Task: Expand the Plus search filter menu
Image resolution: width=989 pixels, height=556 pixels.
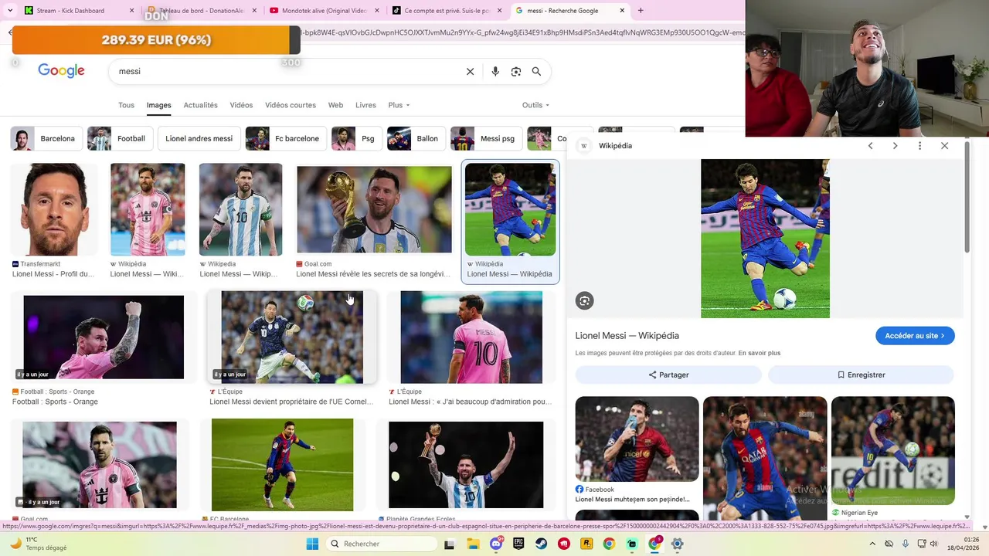Action: [x=399, y=105]
